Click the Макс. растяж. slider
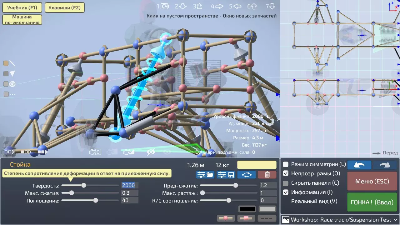 point(229,193)
